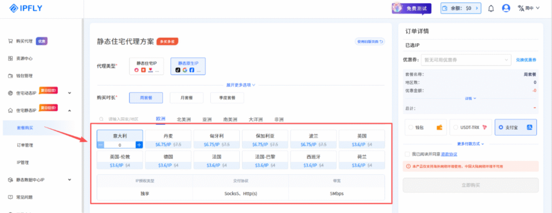Click the search magnifier icon
Screen dimensions: 552x213
click(102, 119)
